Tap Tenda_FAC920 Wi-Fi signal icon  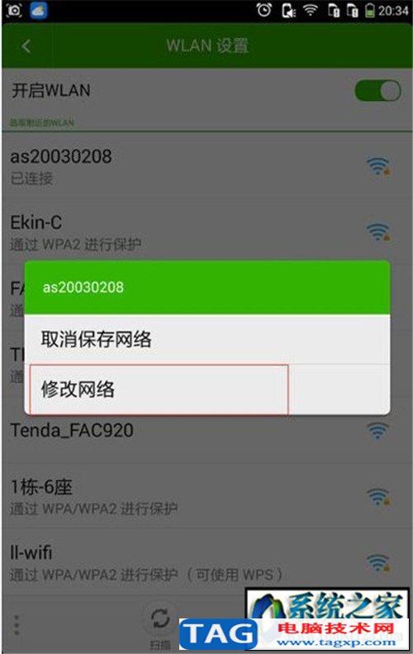377,431
